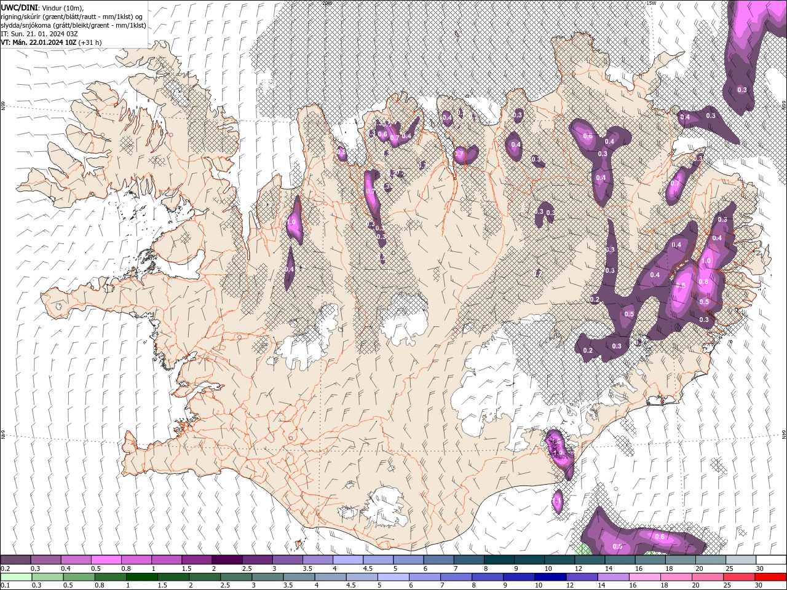Click the 'Vindur (10m)' title text

point(63,7)
